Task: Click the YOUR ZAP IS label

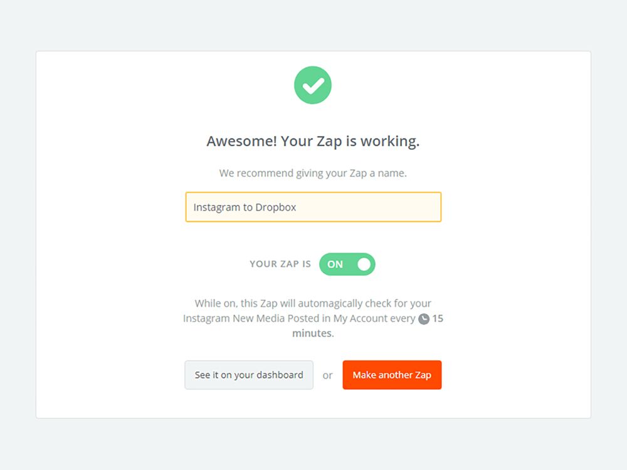Action: click(x=280, y=264)
